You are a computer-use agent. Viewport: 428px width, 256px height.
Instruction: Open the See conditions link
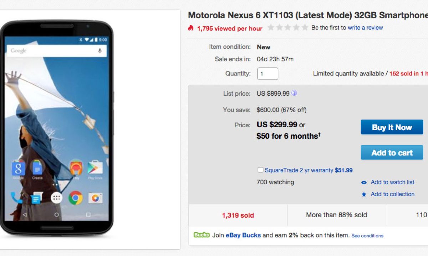[x=367, y=236]
